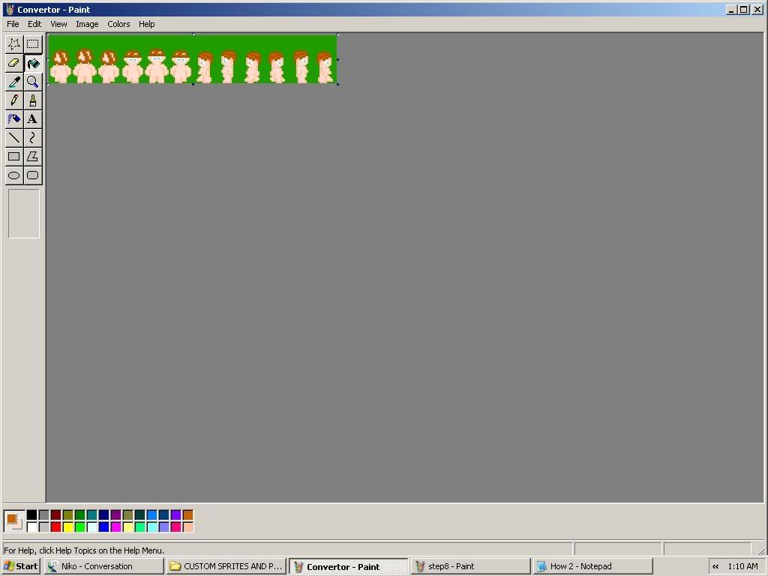Image resolution: width=768 pixels, height=576 pixels.
Task: Select the Text tool
Action: (x=33, y=119)
